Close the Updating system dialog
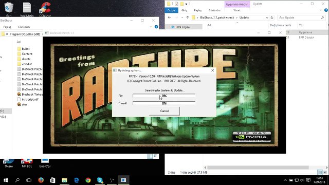Screen dimensions: 329x185 [x=212, y=70]
